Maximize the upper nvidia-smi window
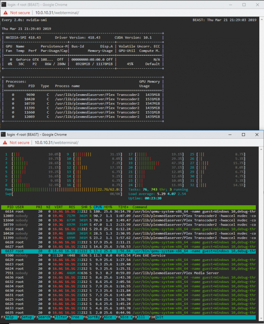Screen dimensions: 264x324 [x=244, y=5]
